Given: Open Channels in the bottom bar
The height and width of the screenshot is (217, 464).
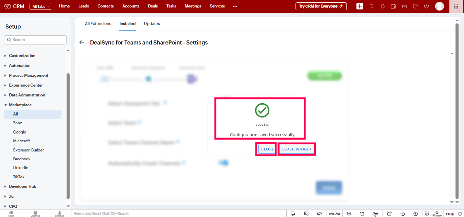Looking at the screenshot, I should click(x=35, y=214).
